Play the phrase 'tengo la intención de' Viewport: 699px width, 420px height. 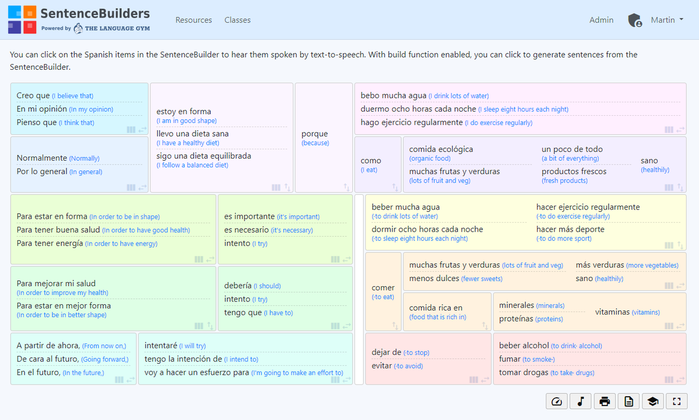tap(183, 359)
